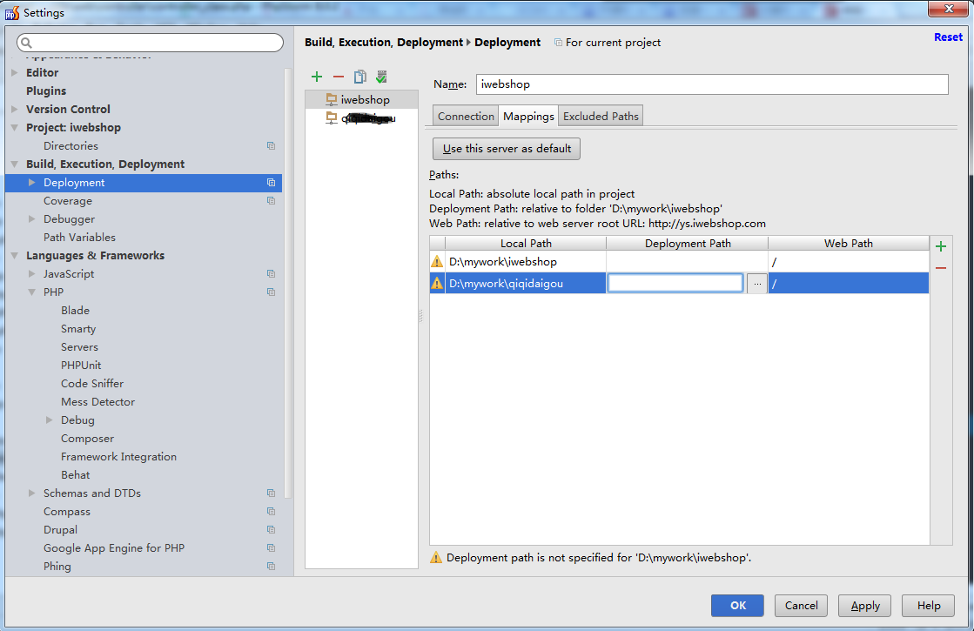
Task: Add a new mapping with the plus icon
Action: point(941,245)
